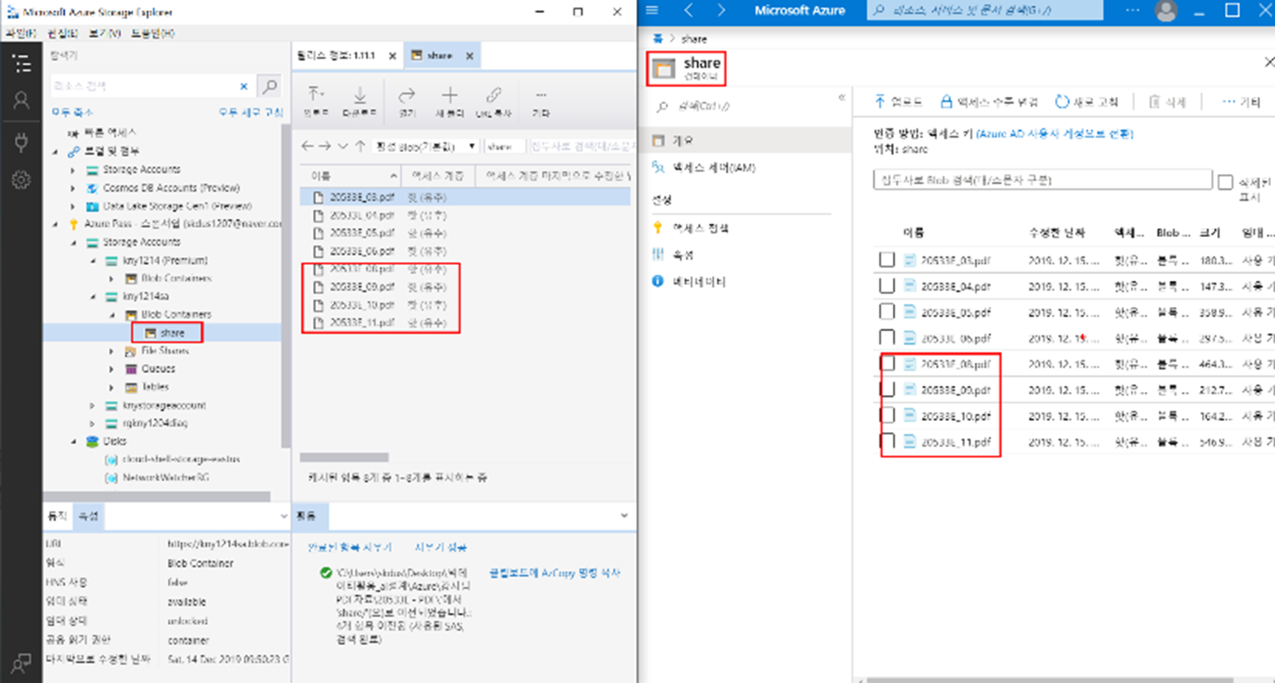Click the Download toolbar icon
The image size is (1275, 683).
point(360,101)
